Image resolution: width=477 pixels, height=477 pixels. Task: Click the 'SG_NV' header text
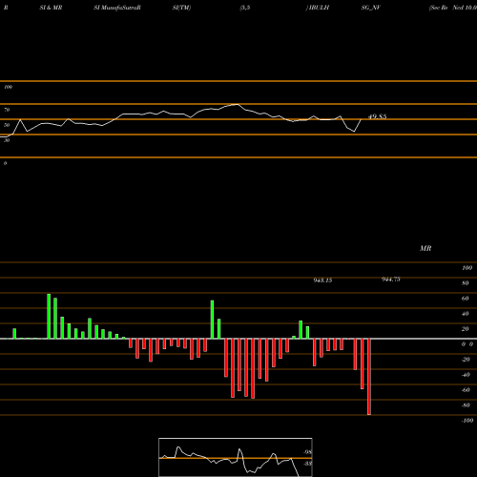[x=370, y=8]
